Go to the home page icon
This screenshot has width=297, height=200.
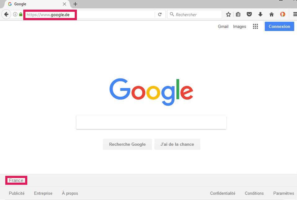272,14
